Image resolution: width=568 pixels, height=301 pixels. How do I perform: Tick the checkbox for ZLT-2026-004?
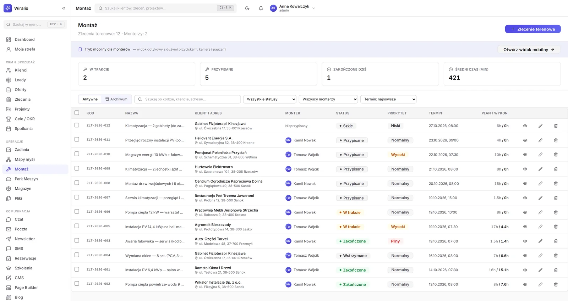(77, 255)
